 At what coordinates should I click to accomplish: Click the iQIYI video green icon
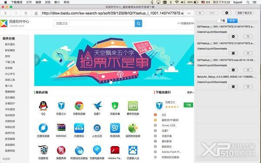(x=133, y=106)
